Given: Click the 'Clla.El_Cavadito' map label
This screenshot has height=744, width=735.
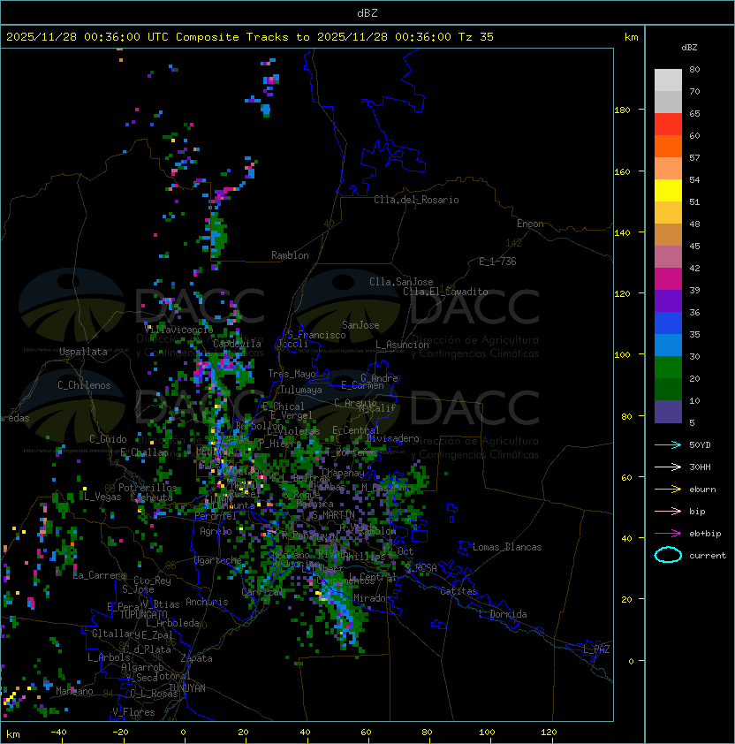Looking at the screenshot, I should (x=445, y=292).
